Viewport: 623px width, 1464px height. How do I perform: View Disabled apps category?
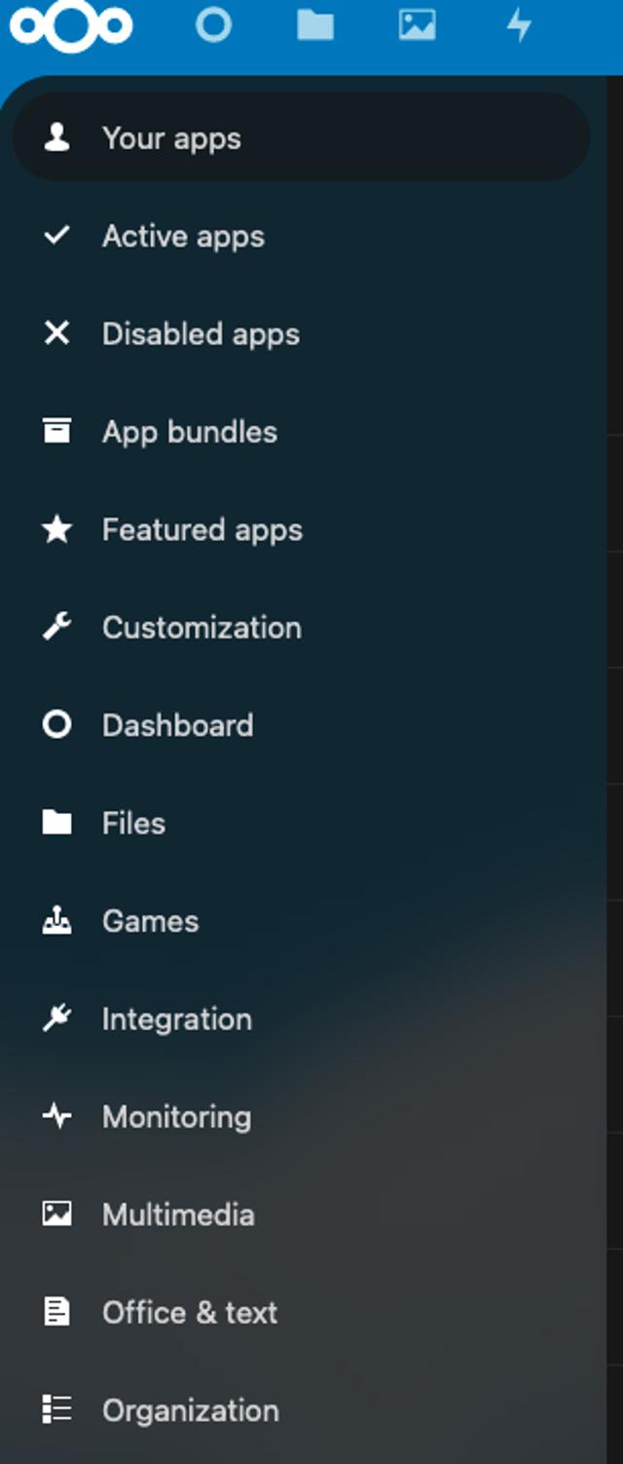coord(201,334)
